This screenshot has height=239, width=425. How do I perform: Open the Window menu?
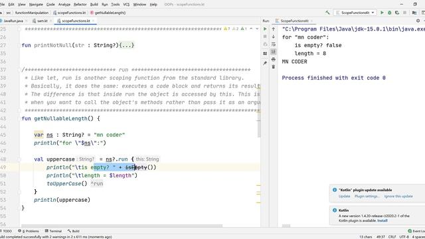coord(139,5)
